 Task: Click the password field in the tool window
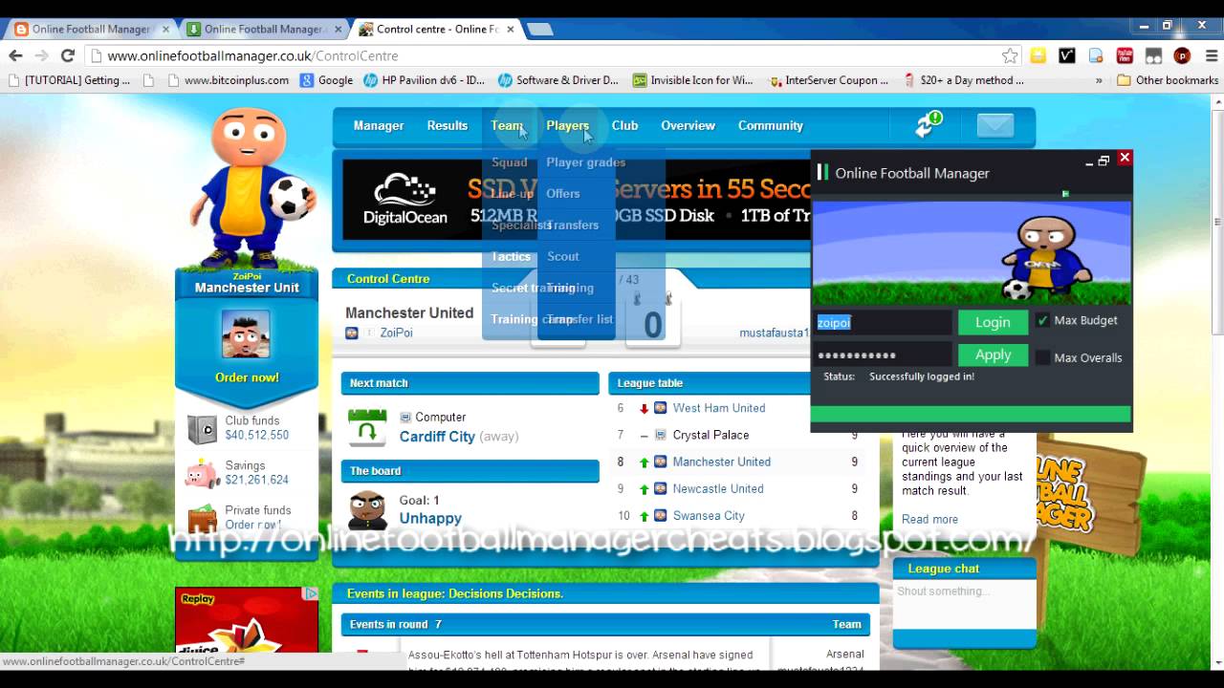point(883,355)
